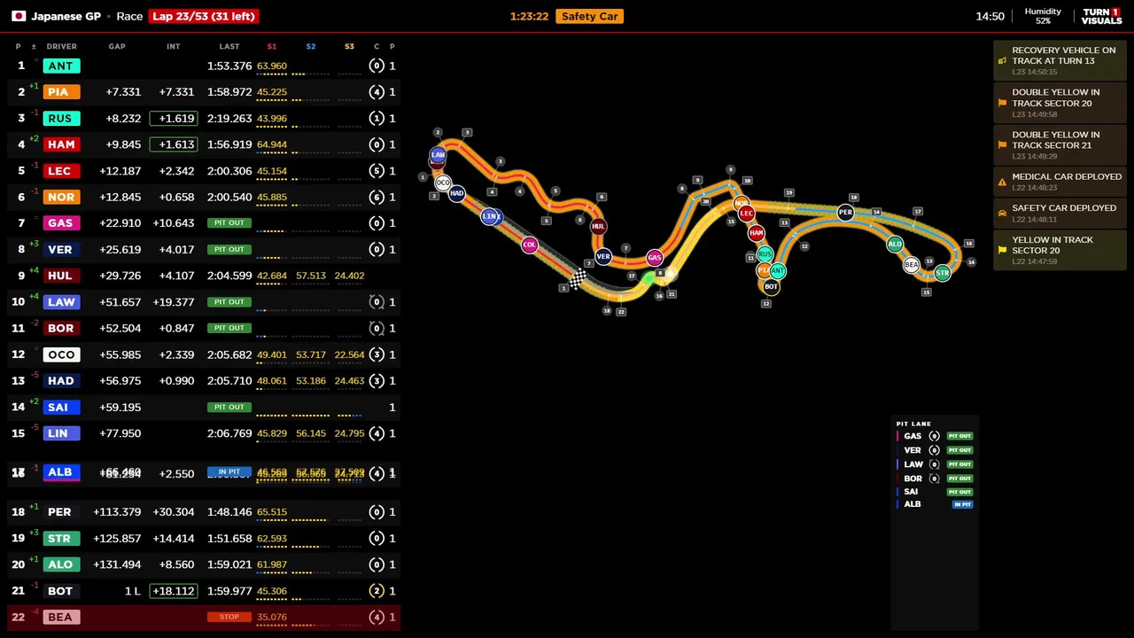Viewport: 1134px width, 638px height.
Task: Select the LAW car marker on the track map
Action: (438, 155)
